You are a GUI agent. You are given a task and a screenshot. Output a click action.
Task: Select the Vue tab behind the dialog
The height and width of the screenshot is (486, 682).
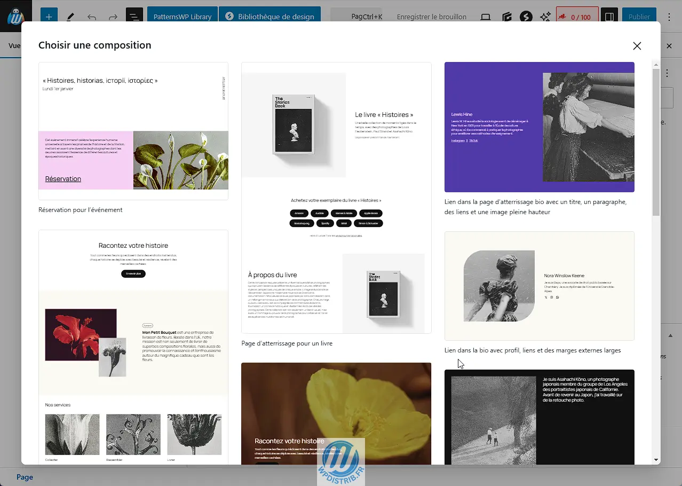tap(14, 46)
